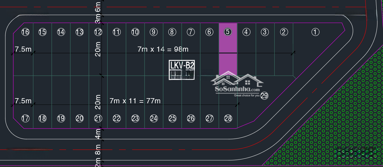Select the upper row 7.5m dimension label
383x167 pixels.
pos(23,49)
